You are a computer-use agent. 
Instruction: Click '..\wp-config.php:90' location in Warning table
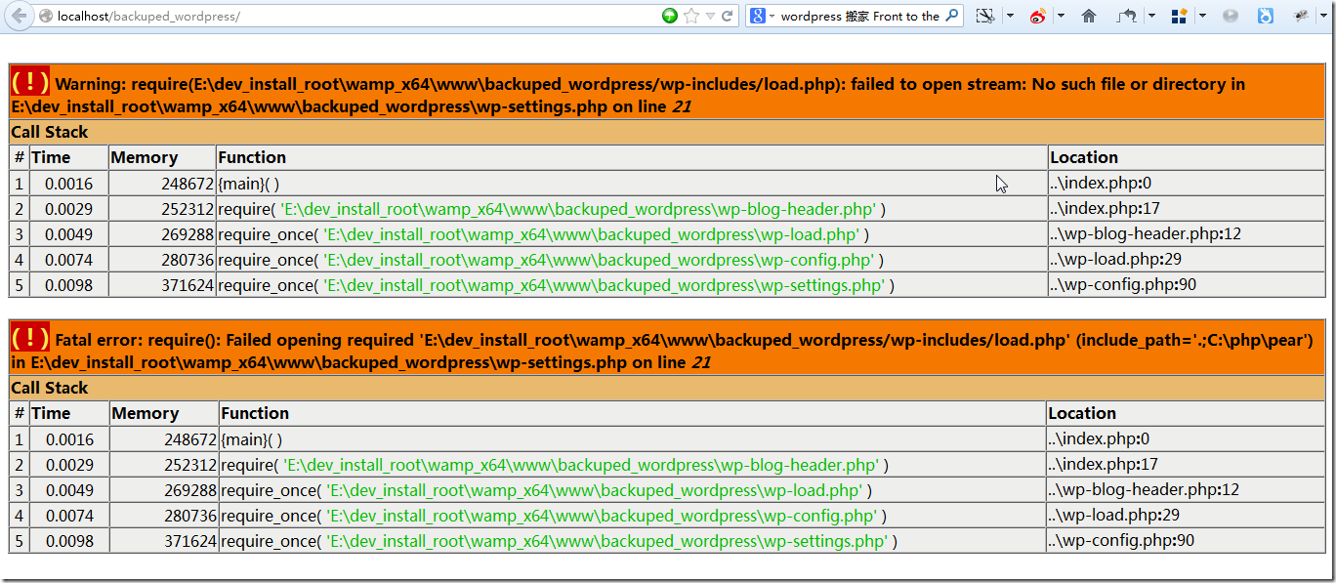(x=1123, y=285)
